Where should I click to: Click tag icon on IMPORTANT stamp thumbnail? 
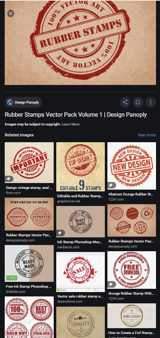[9, 179]
